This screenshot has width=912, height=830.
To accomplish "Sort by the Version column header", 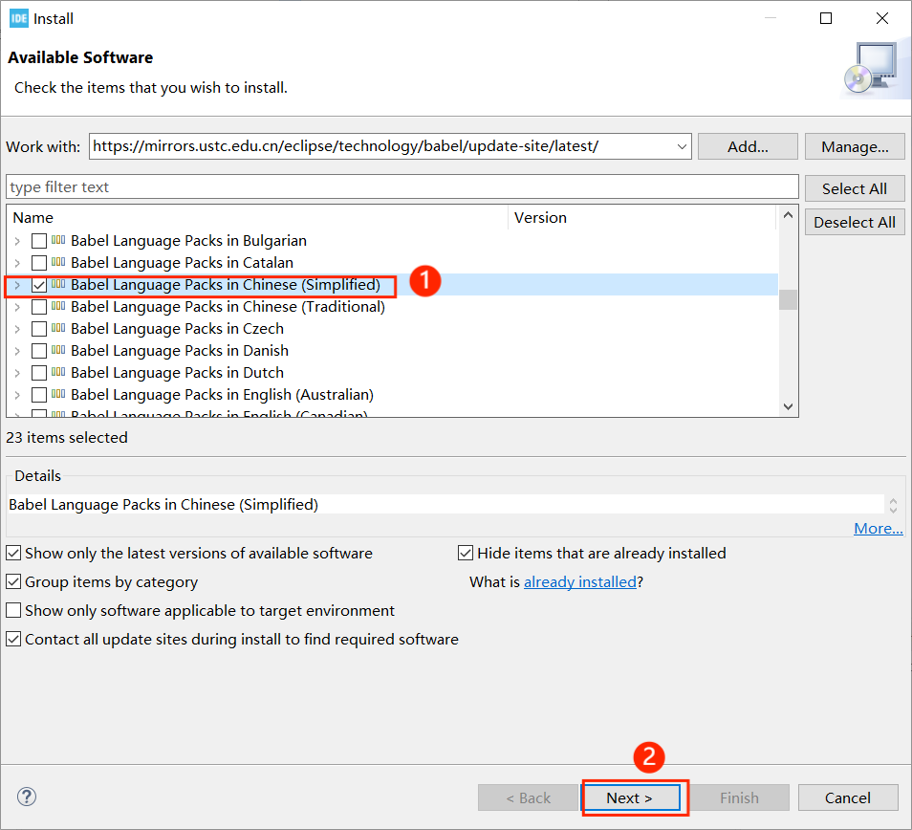I will pos(642,217).
